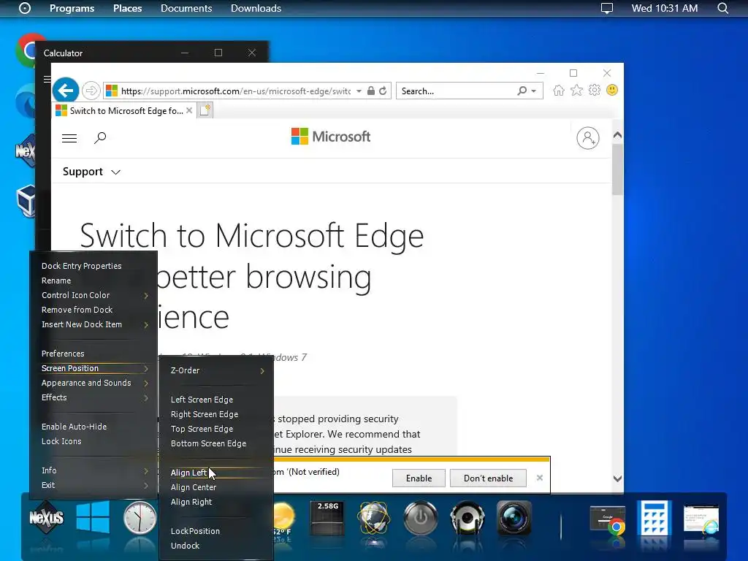The height and width of the screenshot is (561, 748).
Task: Switch to the Chrome window thumbnail in dock
Action: click(608, 520)
